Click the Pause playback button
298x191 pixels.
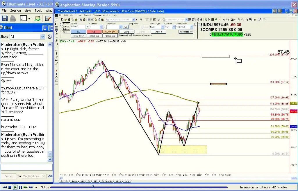click(20, 187)
